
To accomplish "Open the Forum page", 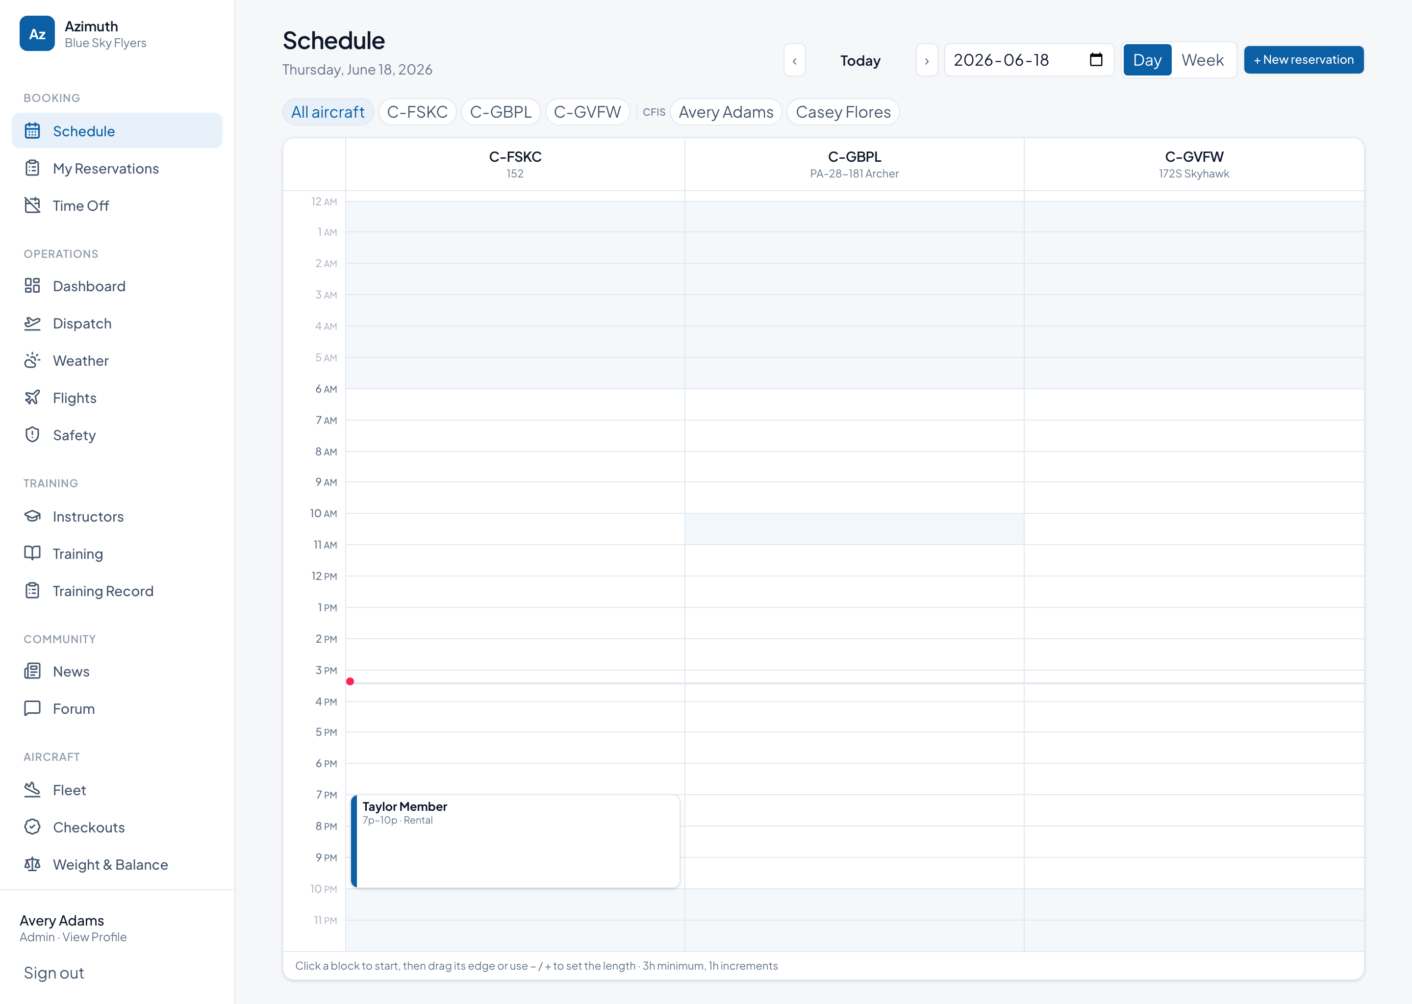I will (117, 708).
